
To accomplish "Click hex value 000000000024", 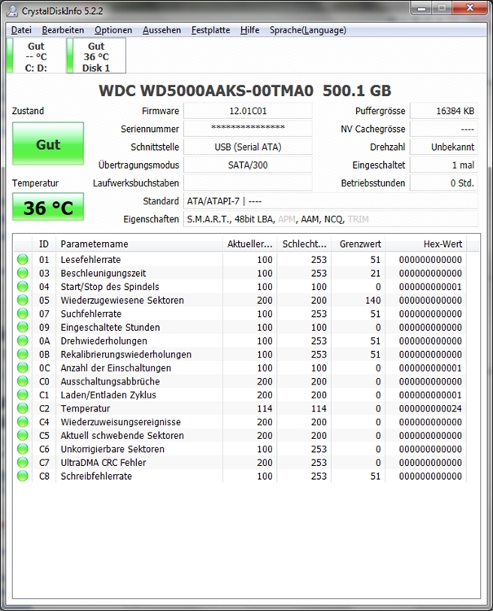I will (430, 408).
